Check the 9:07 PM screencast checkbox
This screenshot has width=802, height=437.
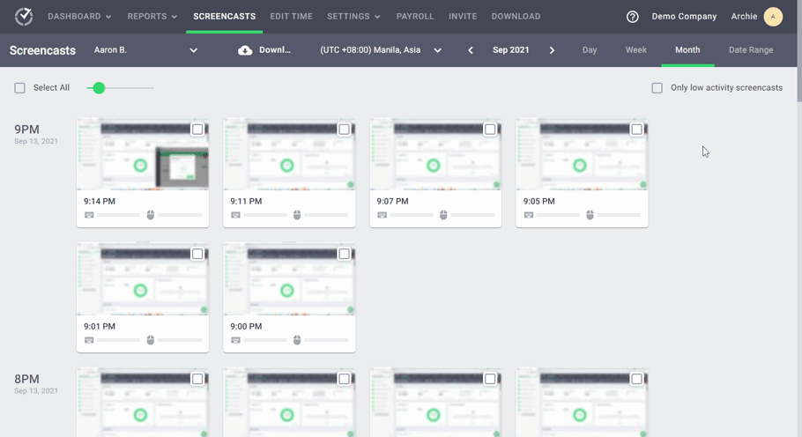click(490, 130)
